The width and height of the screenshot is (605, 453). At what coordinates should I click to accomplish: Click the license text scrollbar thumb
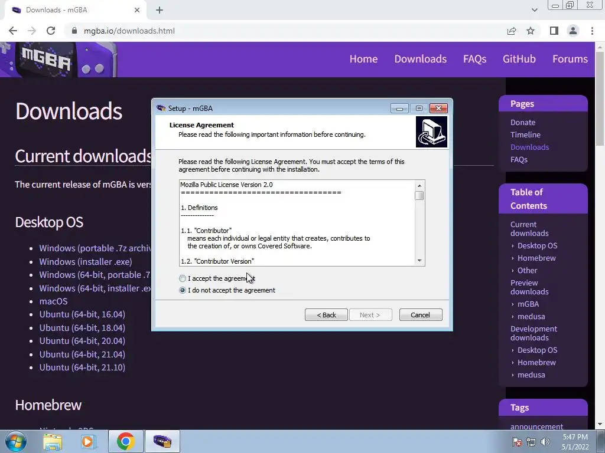tap(419, 196)
